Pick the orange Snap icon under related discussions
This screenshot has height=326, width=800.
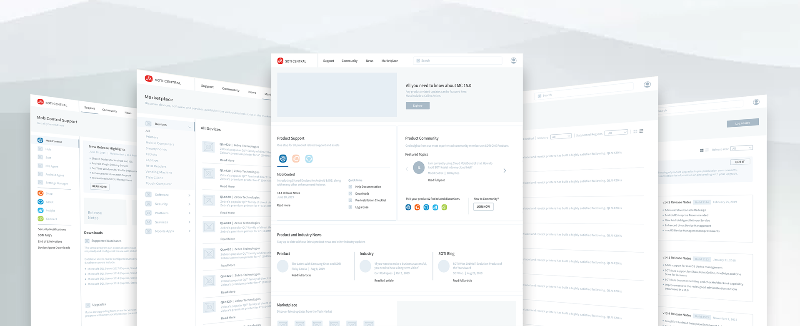(417, 207)
